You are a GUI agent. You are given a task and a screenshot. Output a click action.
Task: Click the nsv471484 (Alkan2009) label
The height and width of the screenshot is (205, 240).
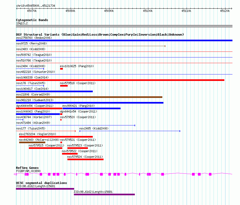(x=33, y=123)
